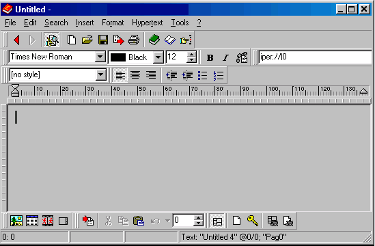Click the black color swatch

118,57
